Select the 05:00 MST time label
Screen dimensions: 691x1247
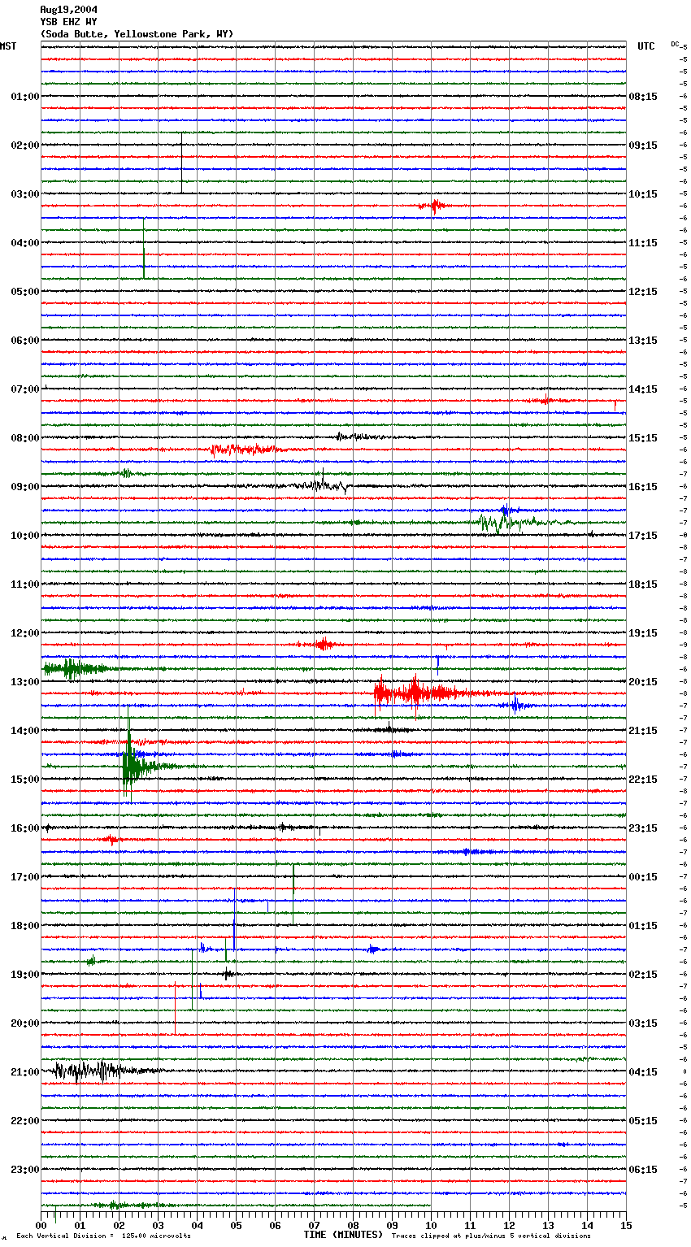click(x=25, y=292)
